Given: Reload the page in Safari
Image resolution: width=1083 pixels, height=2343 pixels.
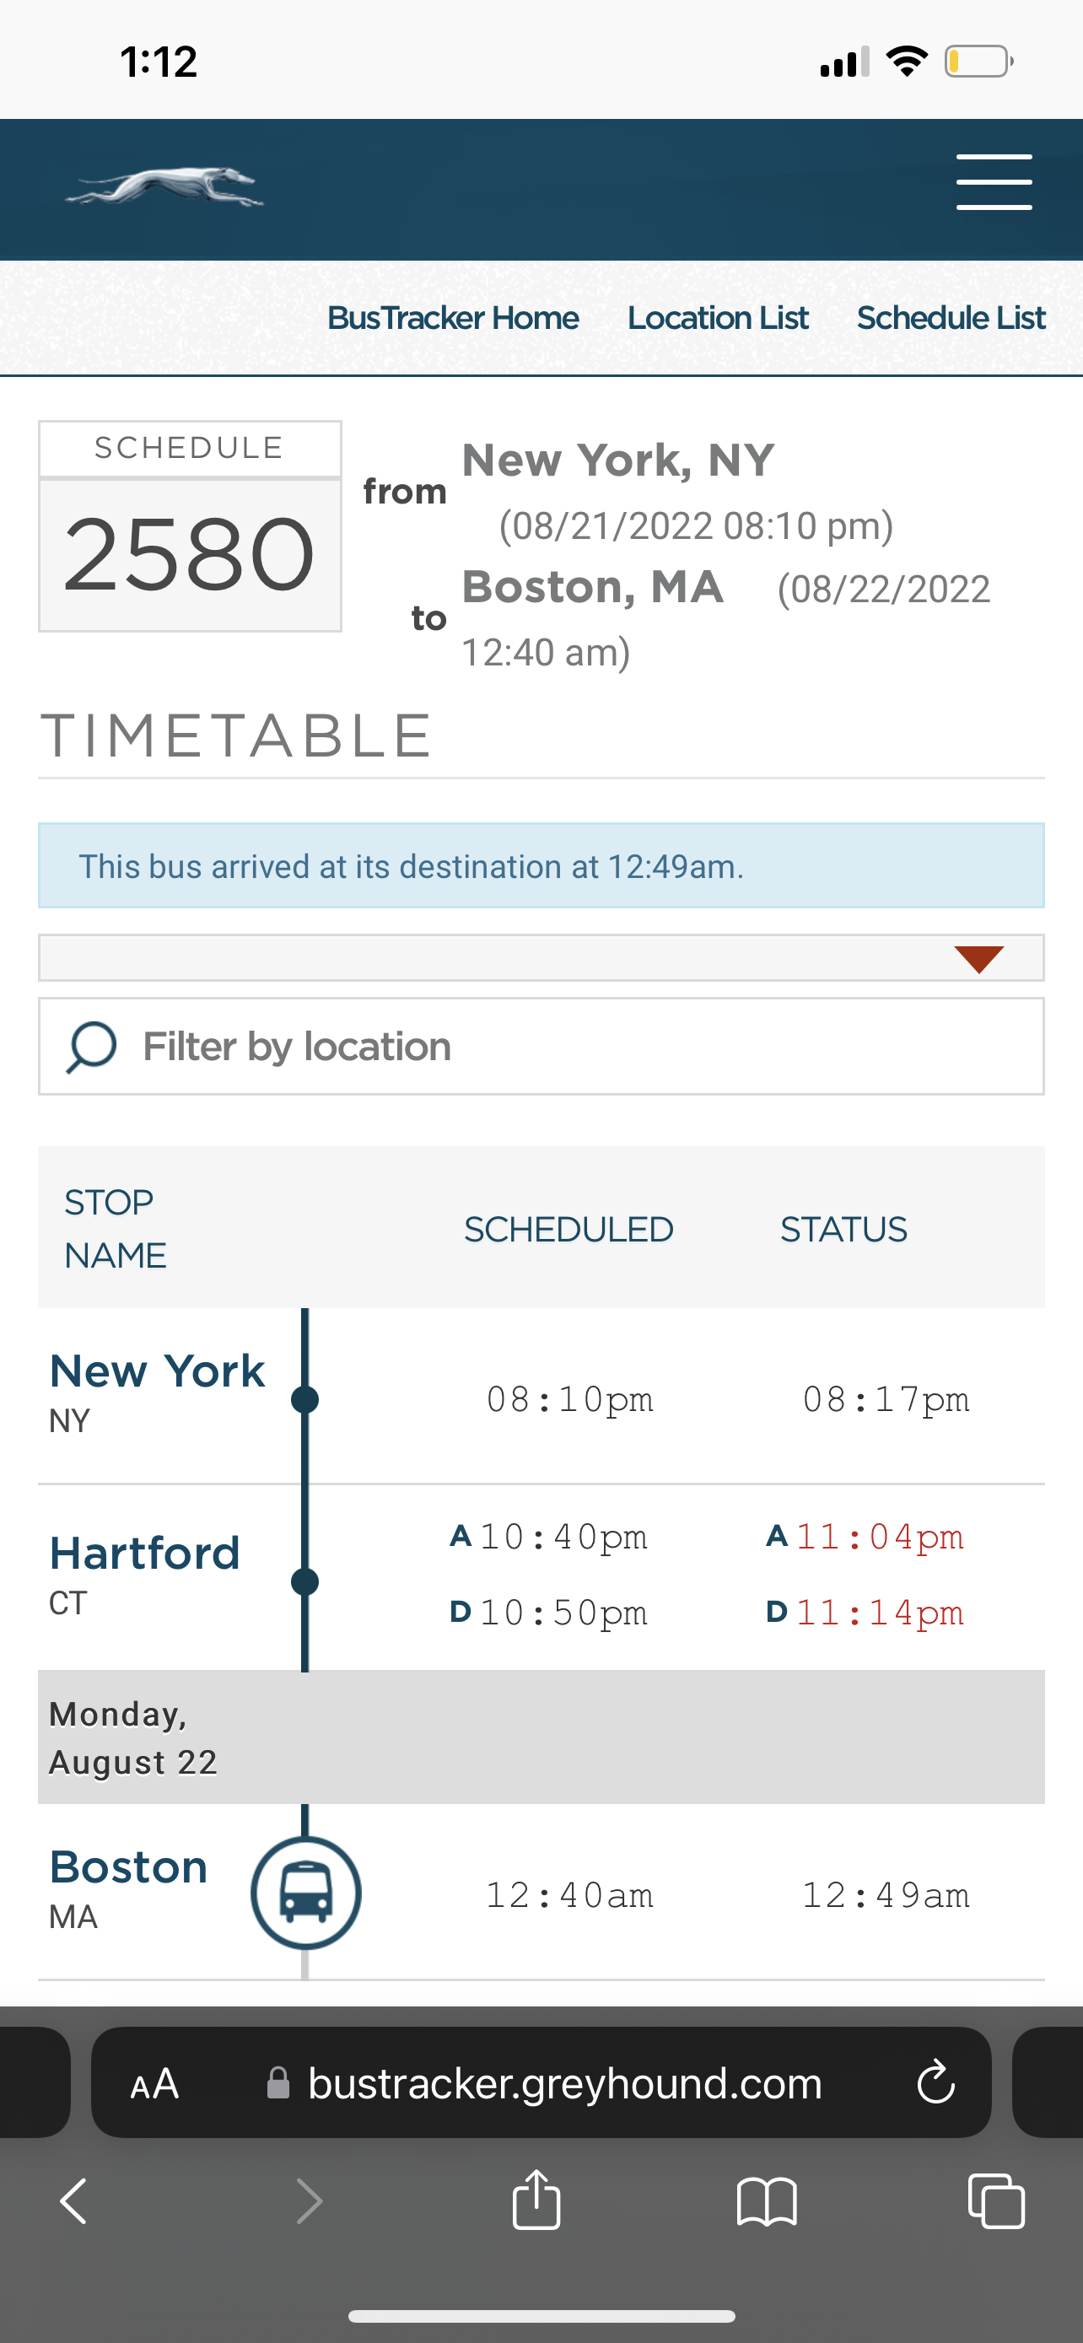Looking at the screenshot, I should tap(935, 2083).
